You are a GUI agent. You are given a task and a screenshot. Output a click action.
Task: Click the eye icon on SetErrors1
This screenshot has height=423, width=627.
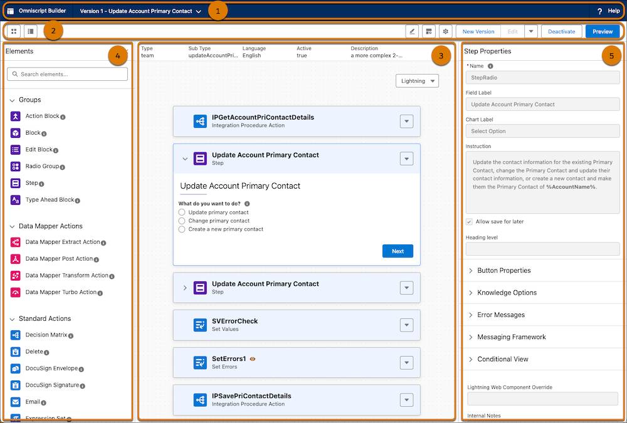click(x=252, y=359)
